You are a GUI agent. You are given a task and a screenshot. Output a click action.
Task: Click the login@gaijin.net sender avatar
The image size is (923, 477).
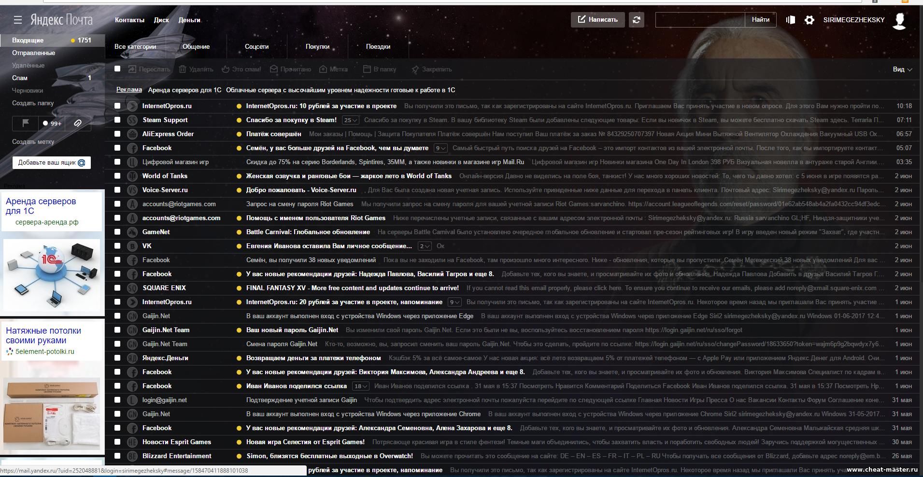[132, 400]
